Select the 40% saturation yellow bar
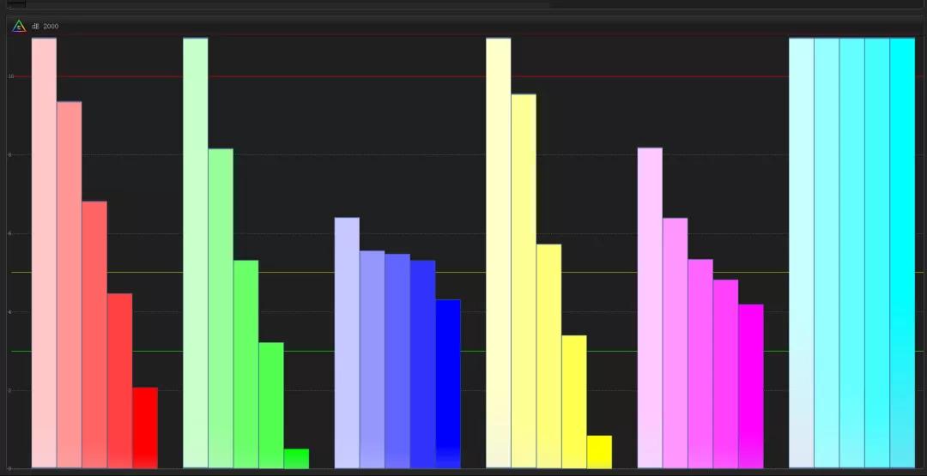Image resolution: width=927 pixels, height=476 pixels. (524, 281)
